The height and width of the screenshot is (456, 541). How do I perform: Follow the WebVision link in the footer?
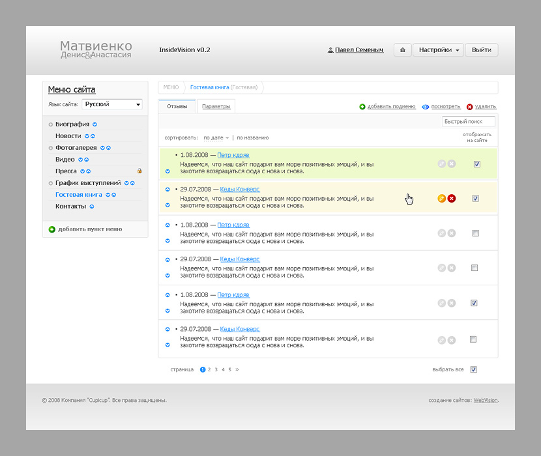[x=485, y=400]
